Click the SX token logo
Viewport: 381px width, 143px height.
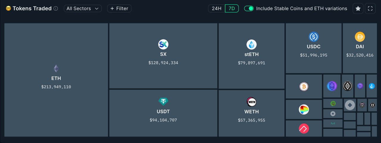coord(163,44)
